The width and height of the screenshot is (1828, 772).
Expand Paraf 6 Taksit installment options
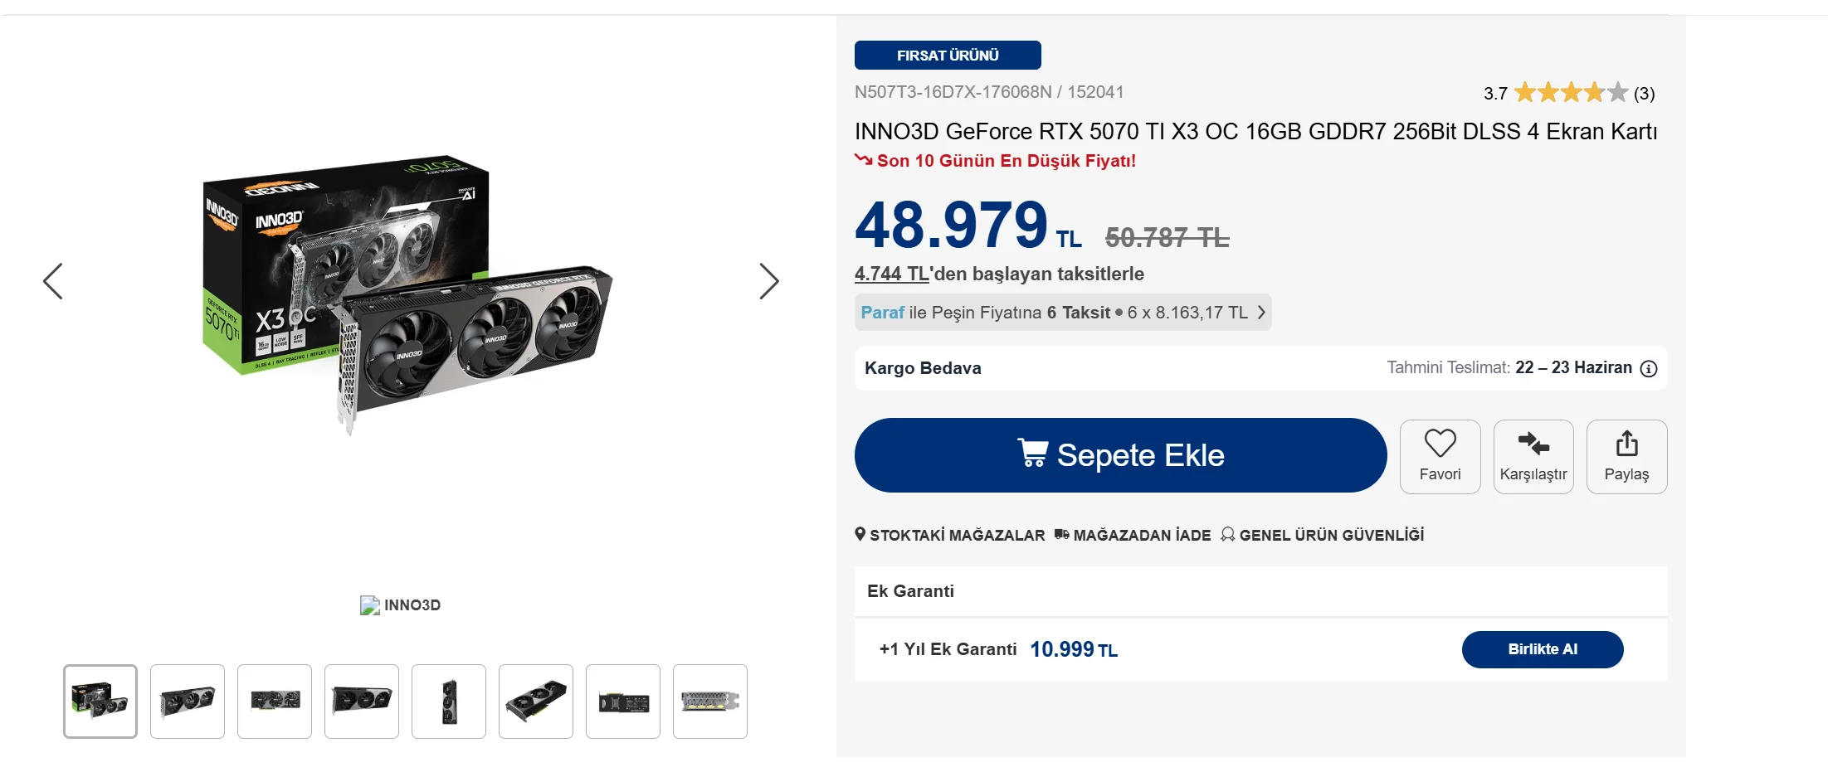point(1063,313)
